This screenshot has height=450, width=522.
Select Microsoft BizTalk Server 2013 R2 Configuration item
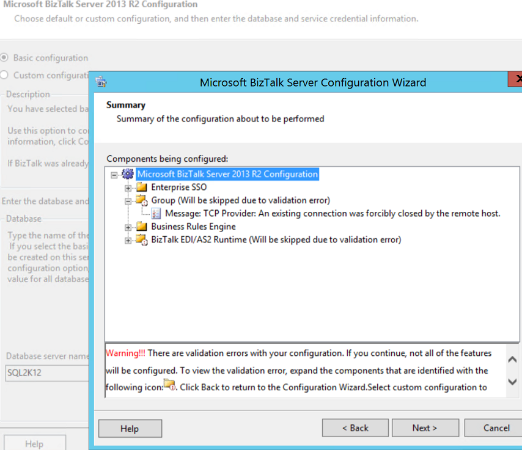[227, 174]
